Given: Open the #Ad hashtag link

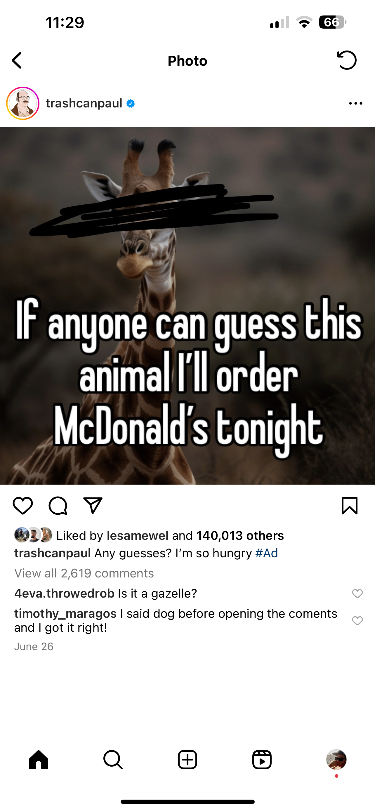Looking at the screenshot, I should [x=266, y=553].
